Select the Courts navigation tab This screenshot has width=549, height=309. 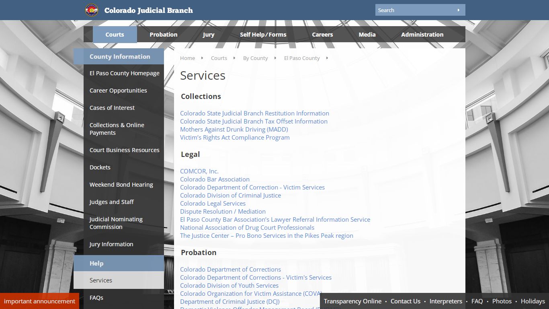tap(115, 35)
